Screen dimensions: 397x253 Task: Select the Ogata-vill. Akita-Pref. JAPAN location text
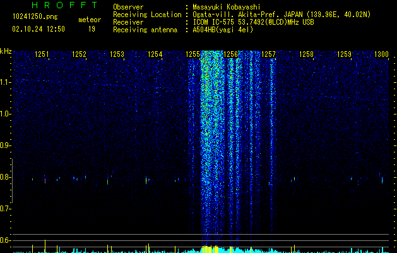coord(281,15)
